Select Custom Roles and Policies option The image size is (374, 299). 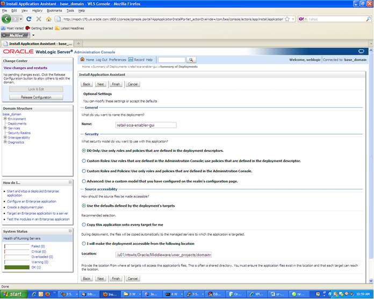84,171
